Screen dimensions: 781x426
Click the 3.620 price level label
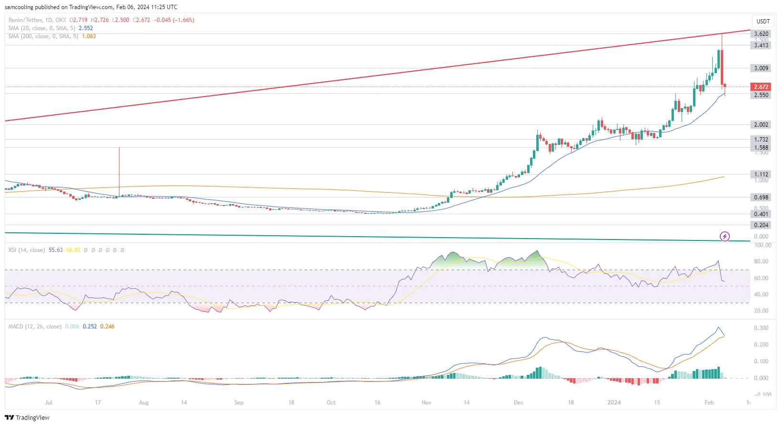[x=761, y=34]
